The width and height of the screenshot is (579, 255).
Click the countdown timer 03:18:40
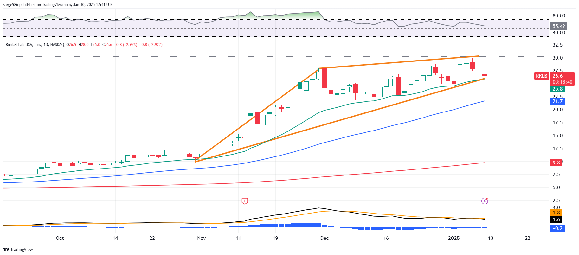click(x=562, y=82)
